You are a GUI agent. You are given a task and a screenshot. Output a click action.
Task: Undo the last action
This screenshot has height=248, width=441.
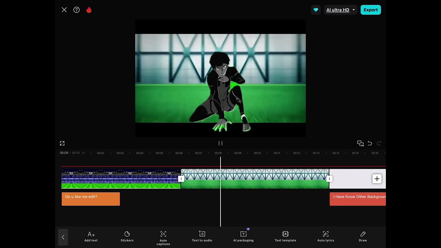370,143
